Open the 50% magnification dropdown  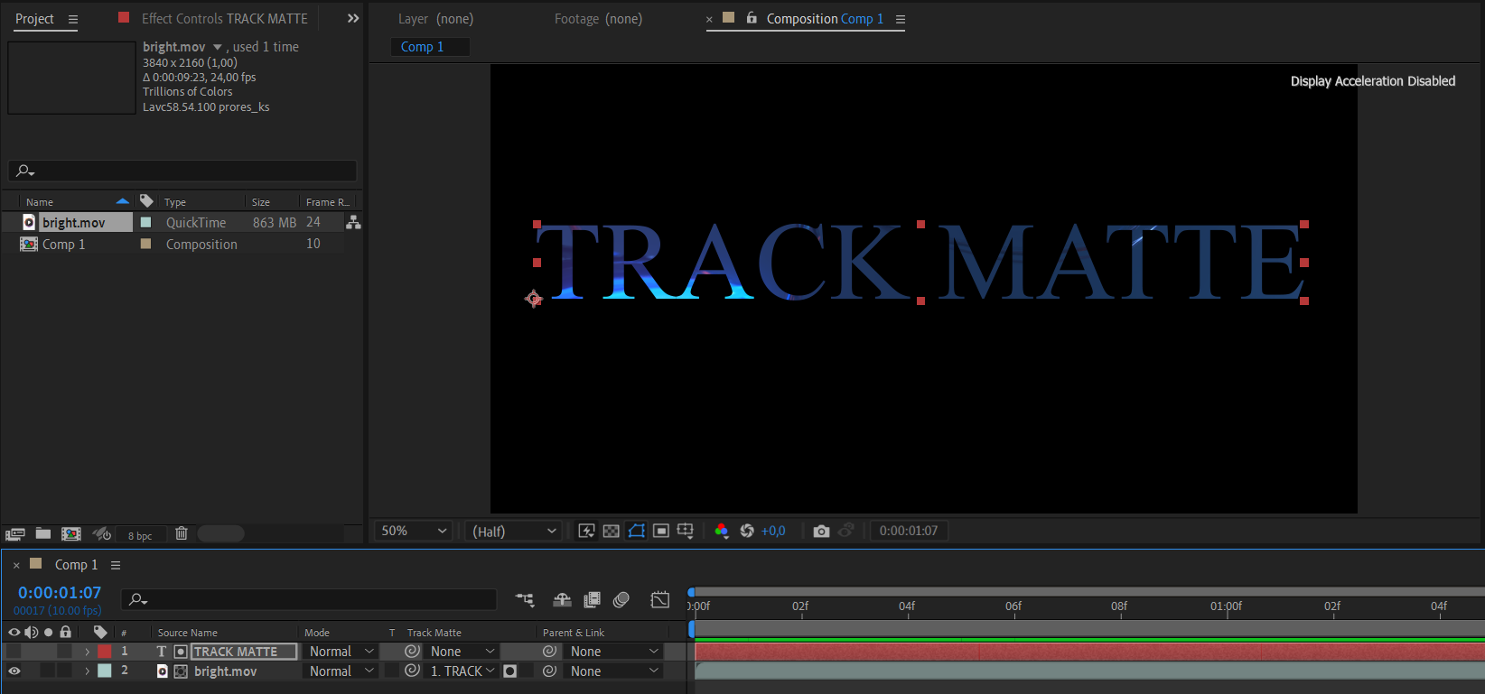tap(414, 532)
